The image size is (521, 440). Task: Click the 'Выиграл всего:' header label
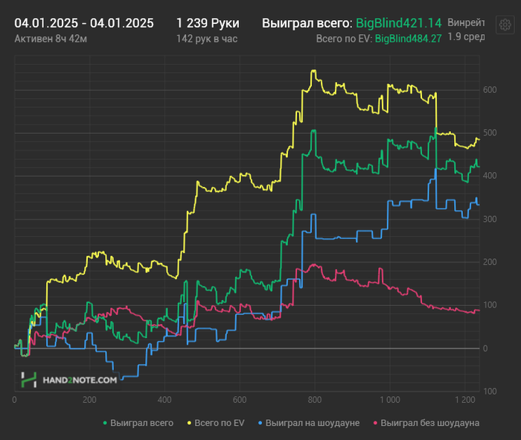pos(307,23)
